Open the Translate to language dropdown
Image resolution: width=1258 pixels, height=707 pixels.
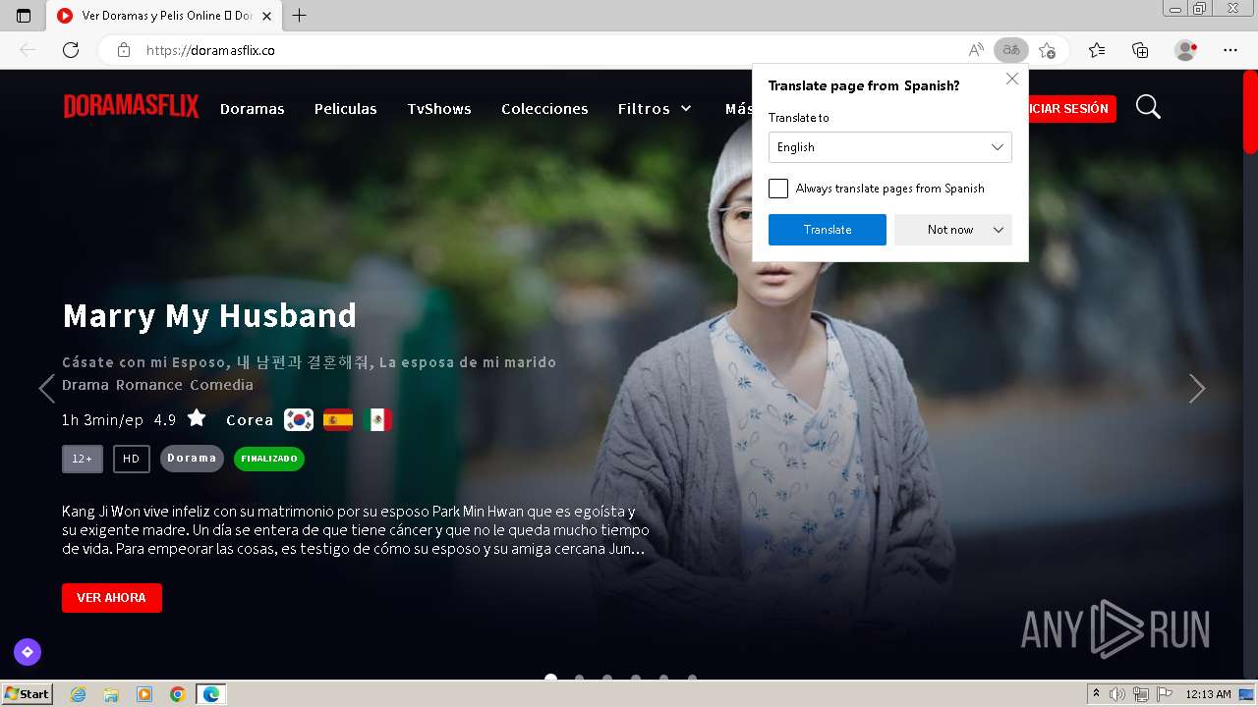point(889,147)
